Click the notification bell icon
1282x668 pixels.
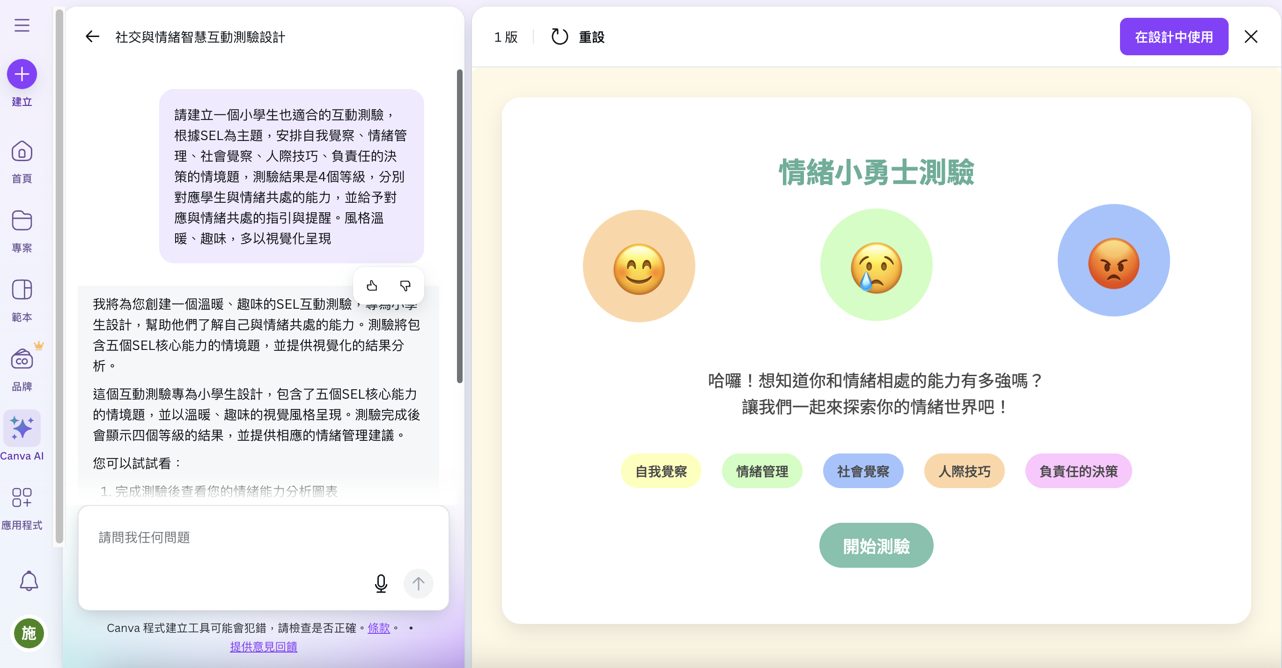(29, 581)
